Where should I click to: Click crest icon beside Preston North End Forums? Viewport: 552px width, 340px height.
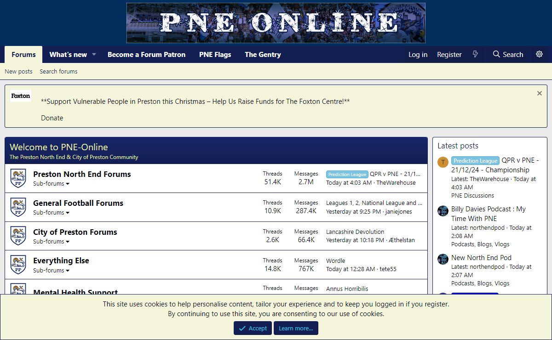pos(18,178)
